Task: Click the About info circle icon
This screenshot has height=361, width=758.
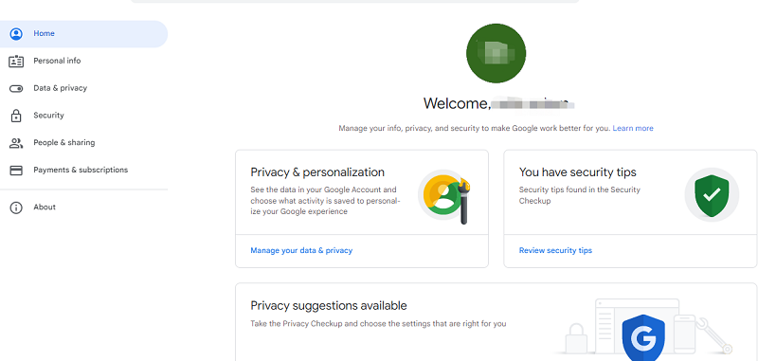Action: 16,208
